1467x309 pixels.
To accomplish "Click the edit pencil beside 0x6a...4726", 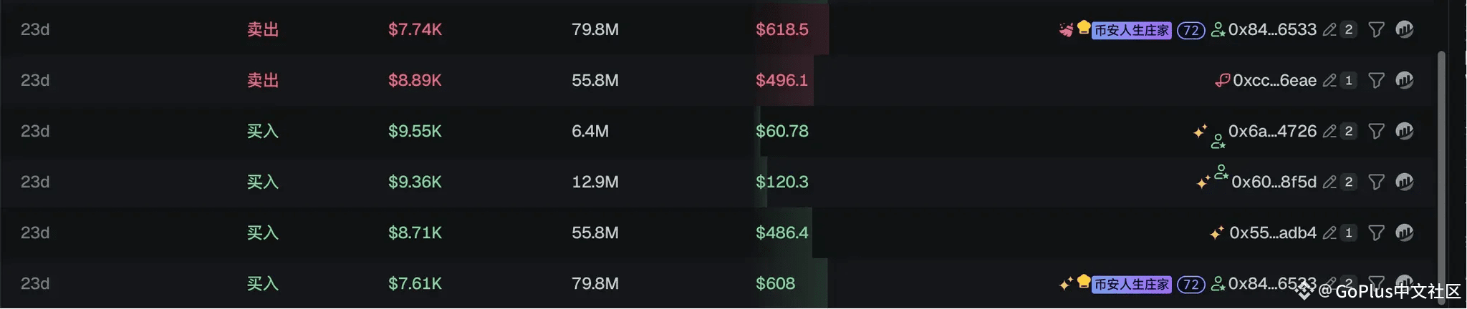I will [1329, 131].
